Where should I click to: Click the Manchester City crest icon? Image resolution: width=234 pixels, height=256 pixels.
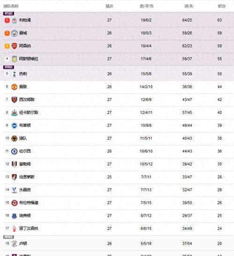point(14,33)
